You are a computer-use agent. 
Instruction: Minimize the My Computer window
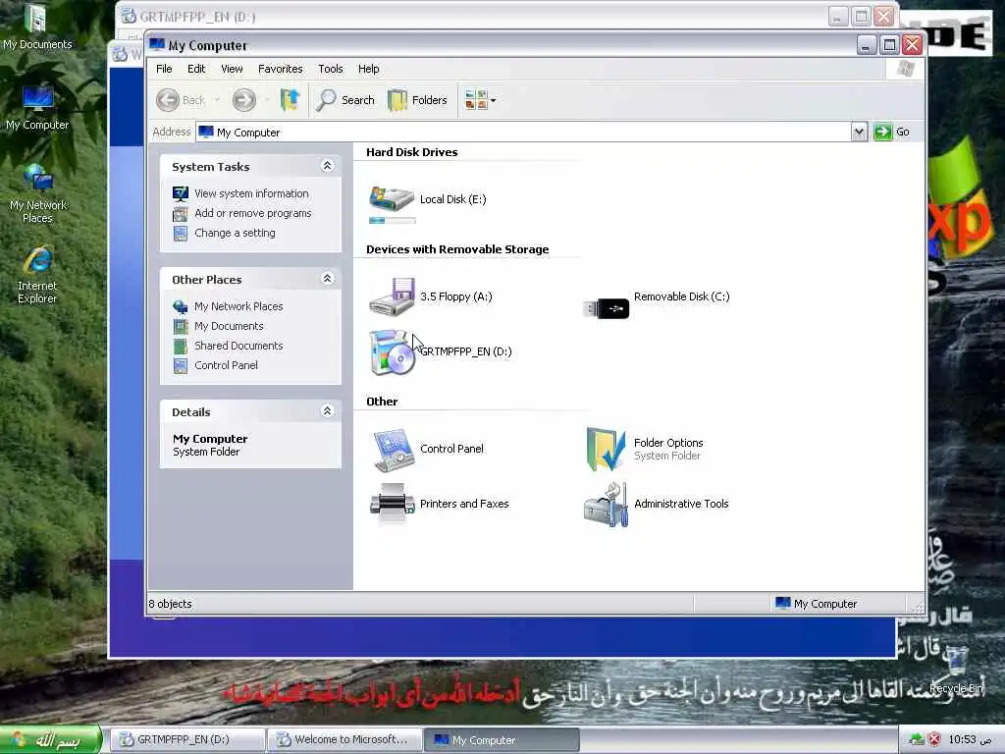click(868, 45)
